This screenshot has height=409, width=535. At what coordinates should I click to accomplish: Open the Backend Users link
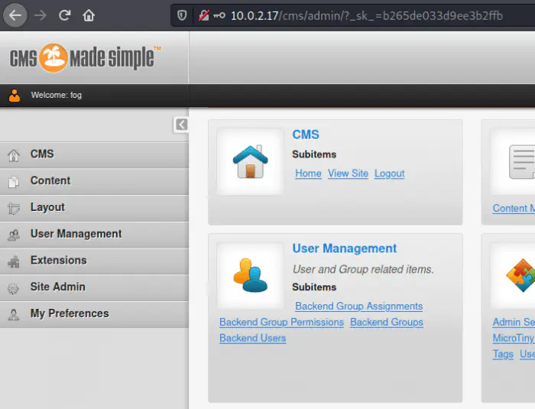252,338
